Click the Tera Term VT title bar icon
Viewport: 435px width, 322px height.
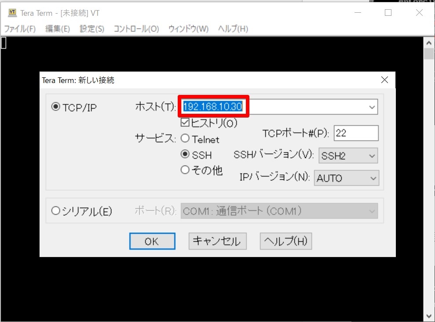click(x=12, y=13)
